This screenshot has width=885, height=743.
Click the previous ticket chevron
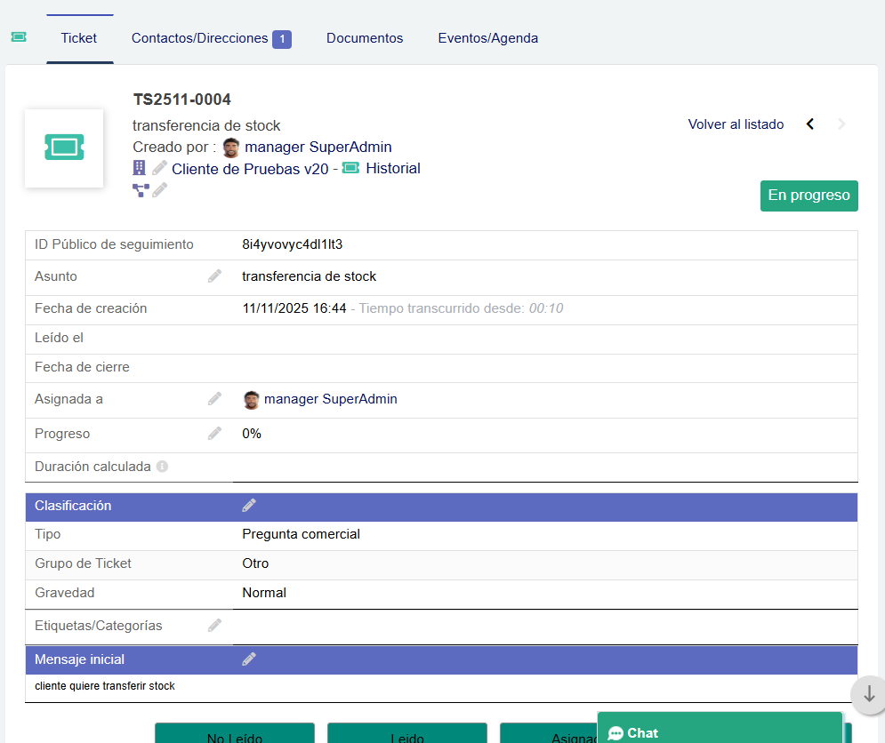[x=809, y=124]
